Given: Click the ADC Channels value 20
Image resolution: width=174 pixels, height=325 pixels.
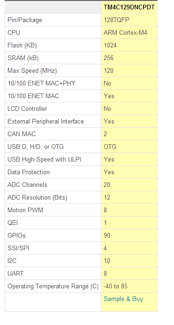Looking at the screenshot, I should [107, 185].
